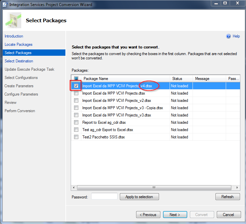
Task: Check Report to Excel ag_cdr.dtsx checkbox
Action: (76, 122)
